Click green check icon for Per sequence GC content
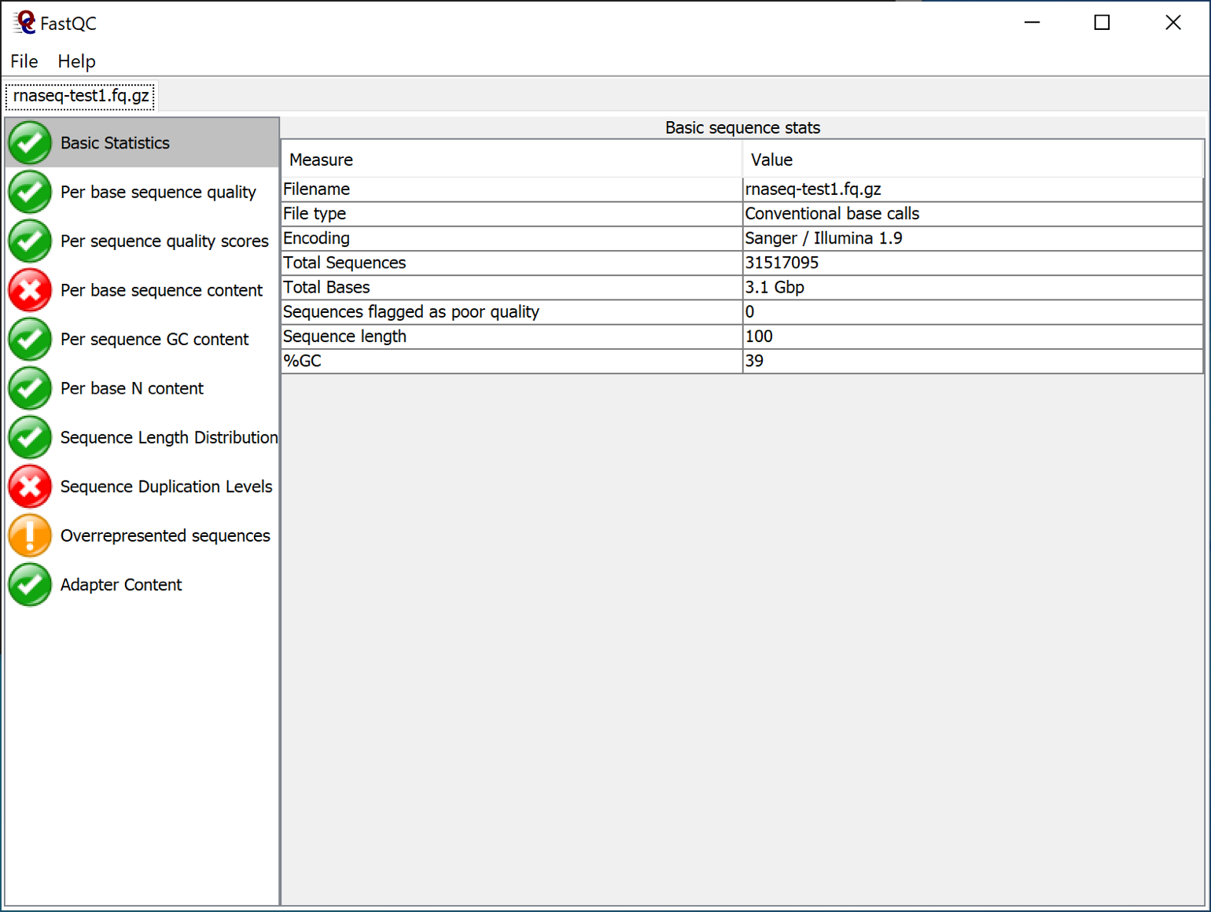This screenshot has height=912, width=1211. click(x=30, y=340)
